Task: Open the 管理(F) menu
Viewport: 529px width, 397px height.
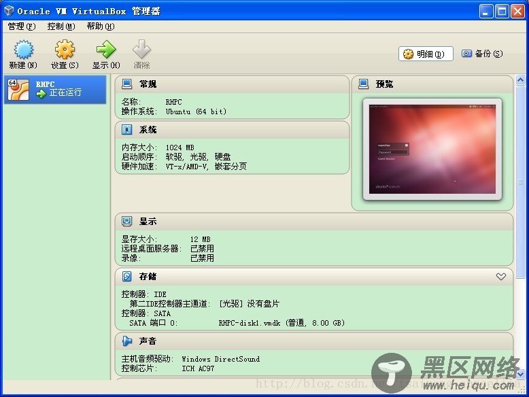Action: pyautogui.click(x=22, y=27)
